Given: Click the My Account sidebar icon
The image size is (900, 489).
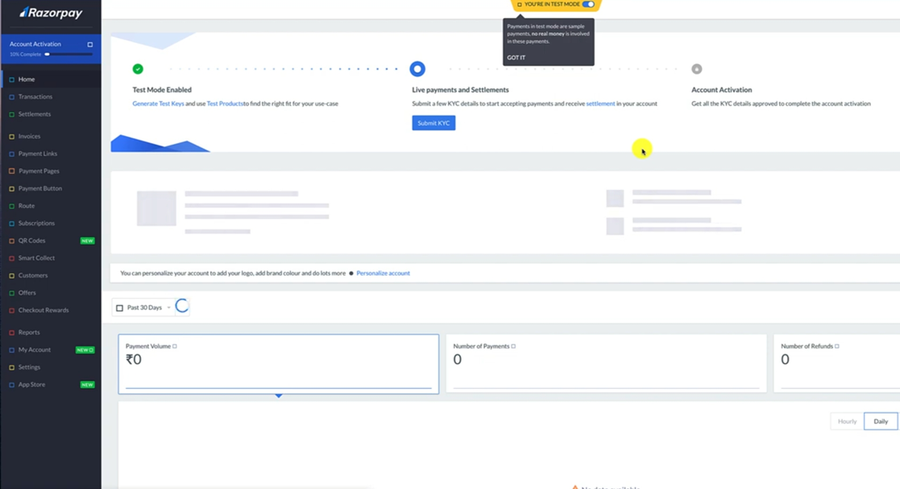Looking at the screenshot, I should [x=11, y=350].
